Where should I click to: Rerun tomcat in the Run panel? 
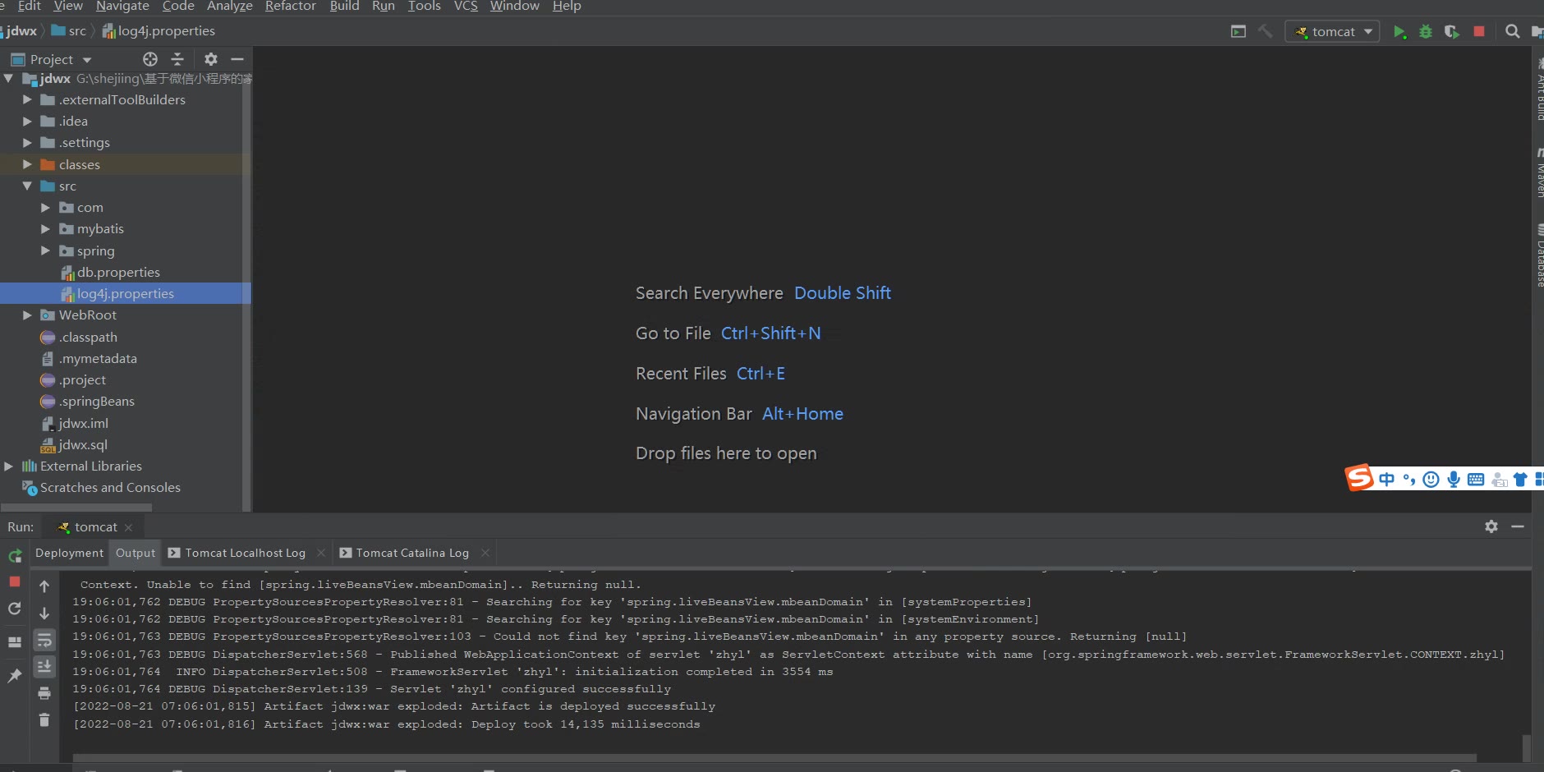coord(15,556)
